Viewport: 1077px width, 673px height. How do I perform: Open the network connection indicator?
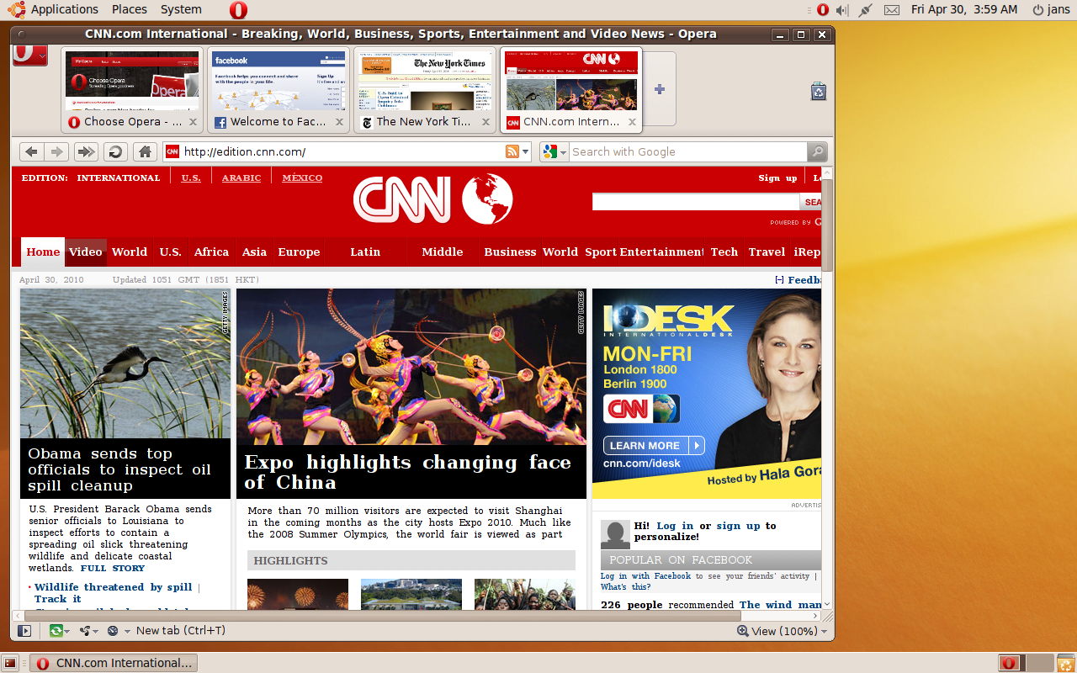866,10
